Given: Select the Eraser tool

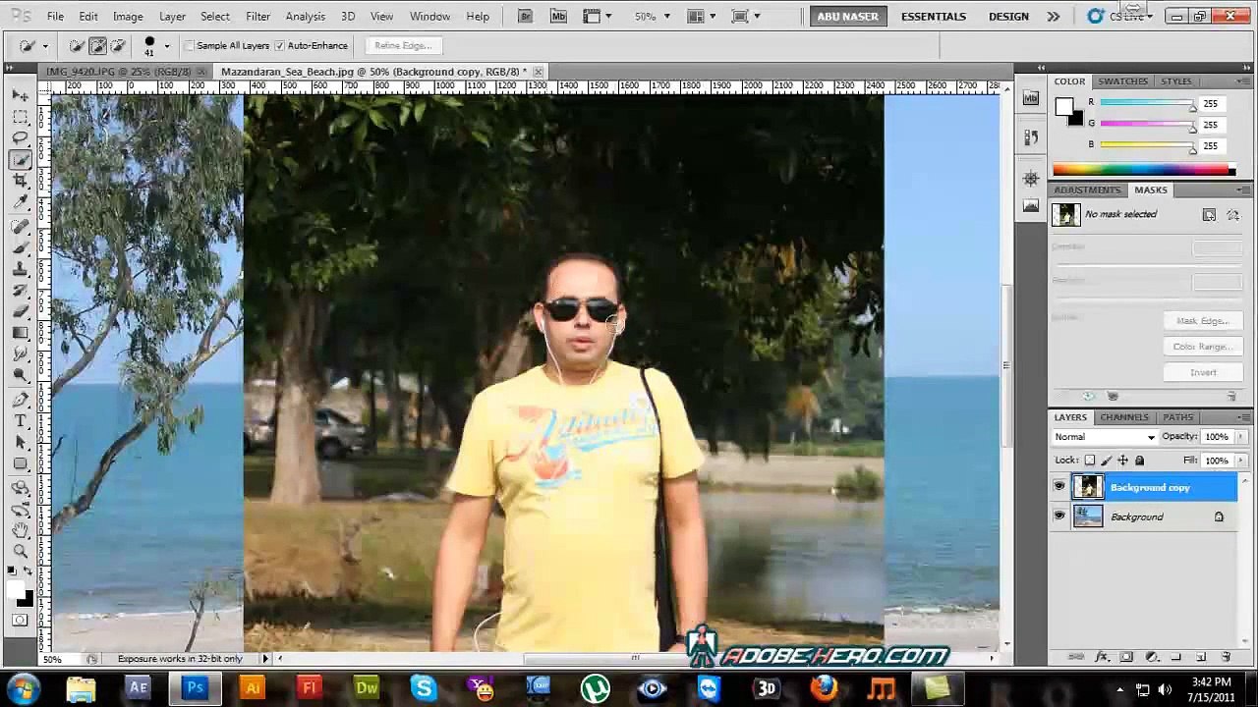Looking at the screenshot, I should (x=21, y=311).
